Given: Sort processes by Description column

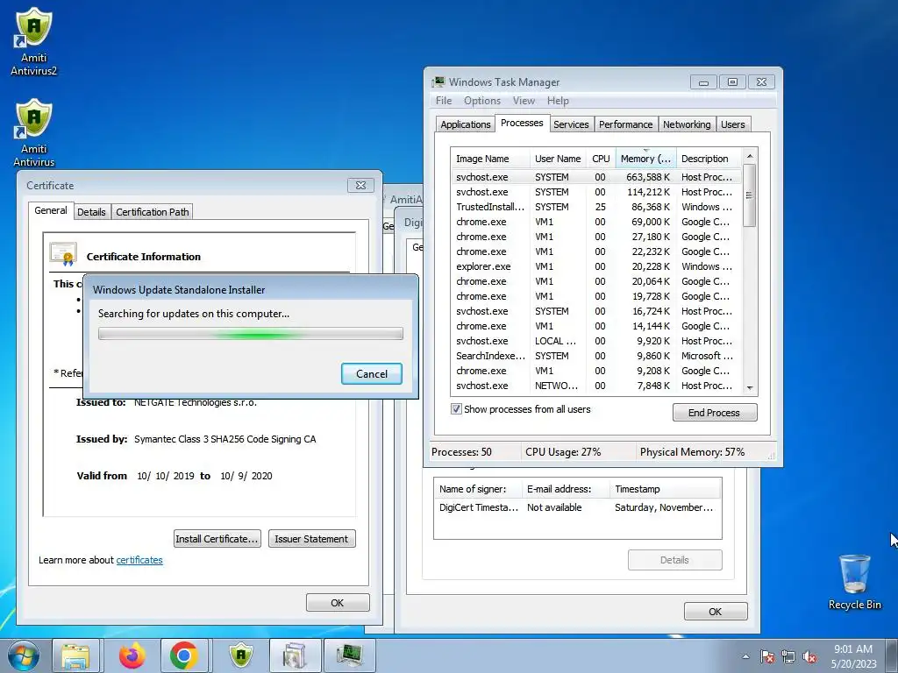Looking at the screenshot, I should click(x=709, y=159).
